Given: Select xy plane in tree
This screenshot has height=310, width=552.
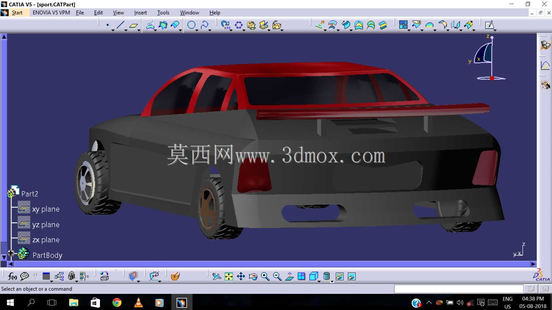Looking at the screenshot, I should [46, 209].
